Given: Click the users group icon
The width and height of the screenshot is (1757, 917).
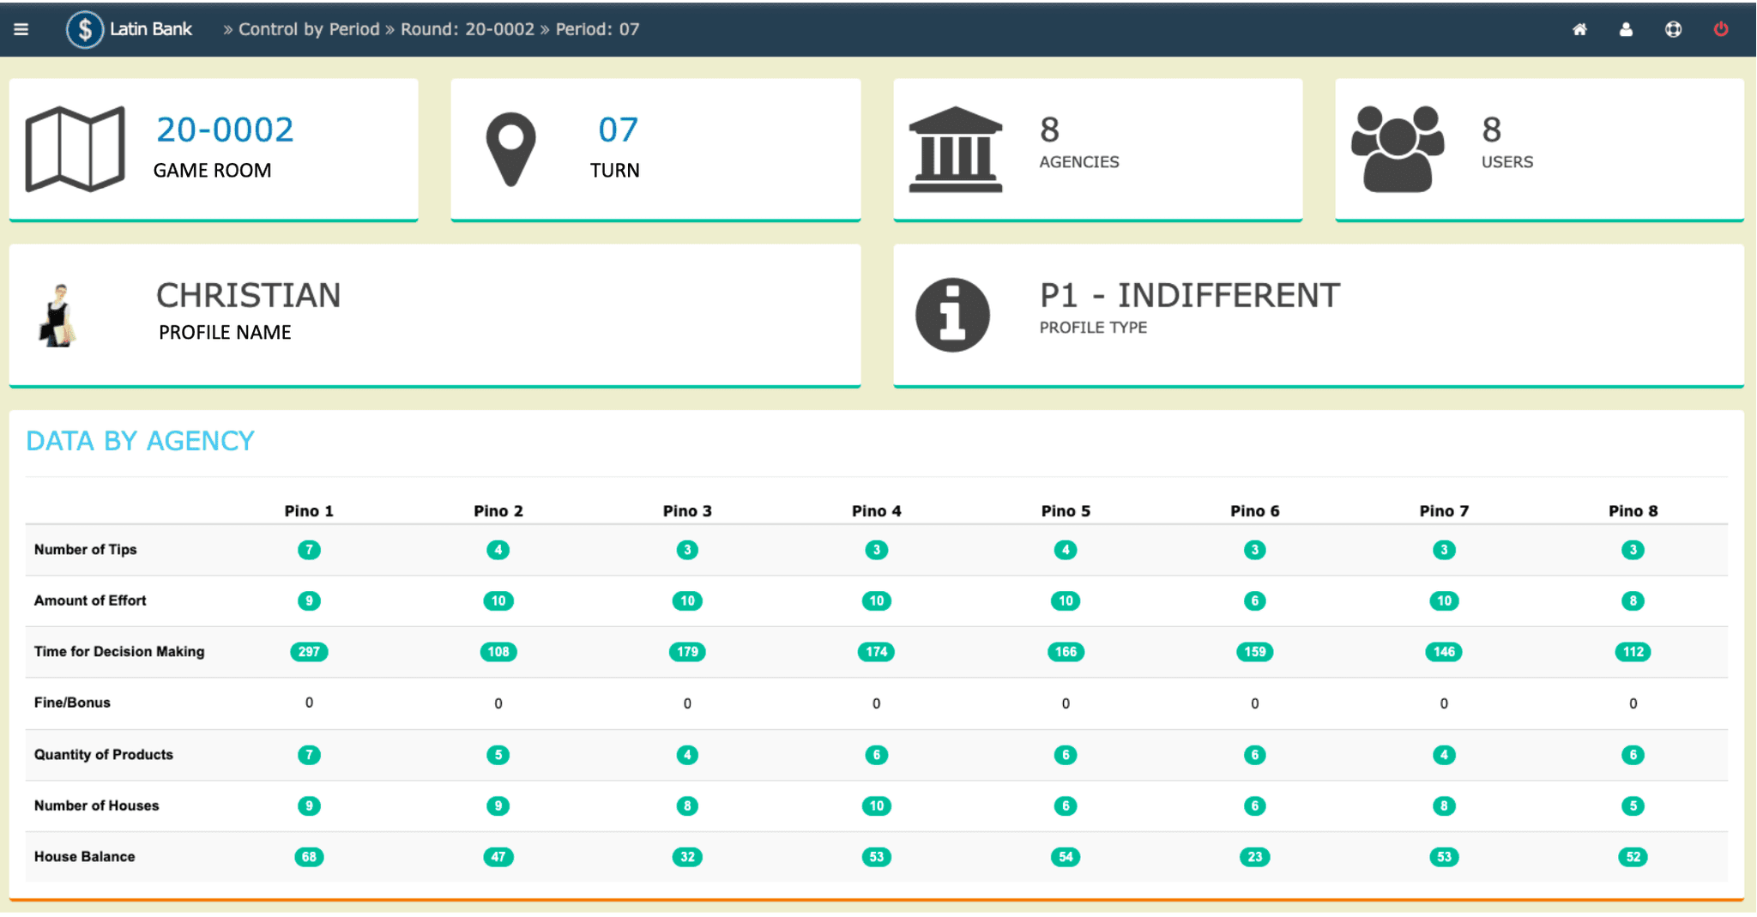Looking at the screenshot, I should click(x=1397, y=149).
